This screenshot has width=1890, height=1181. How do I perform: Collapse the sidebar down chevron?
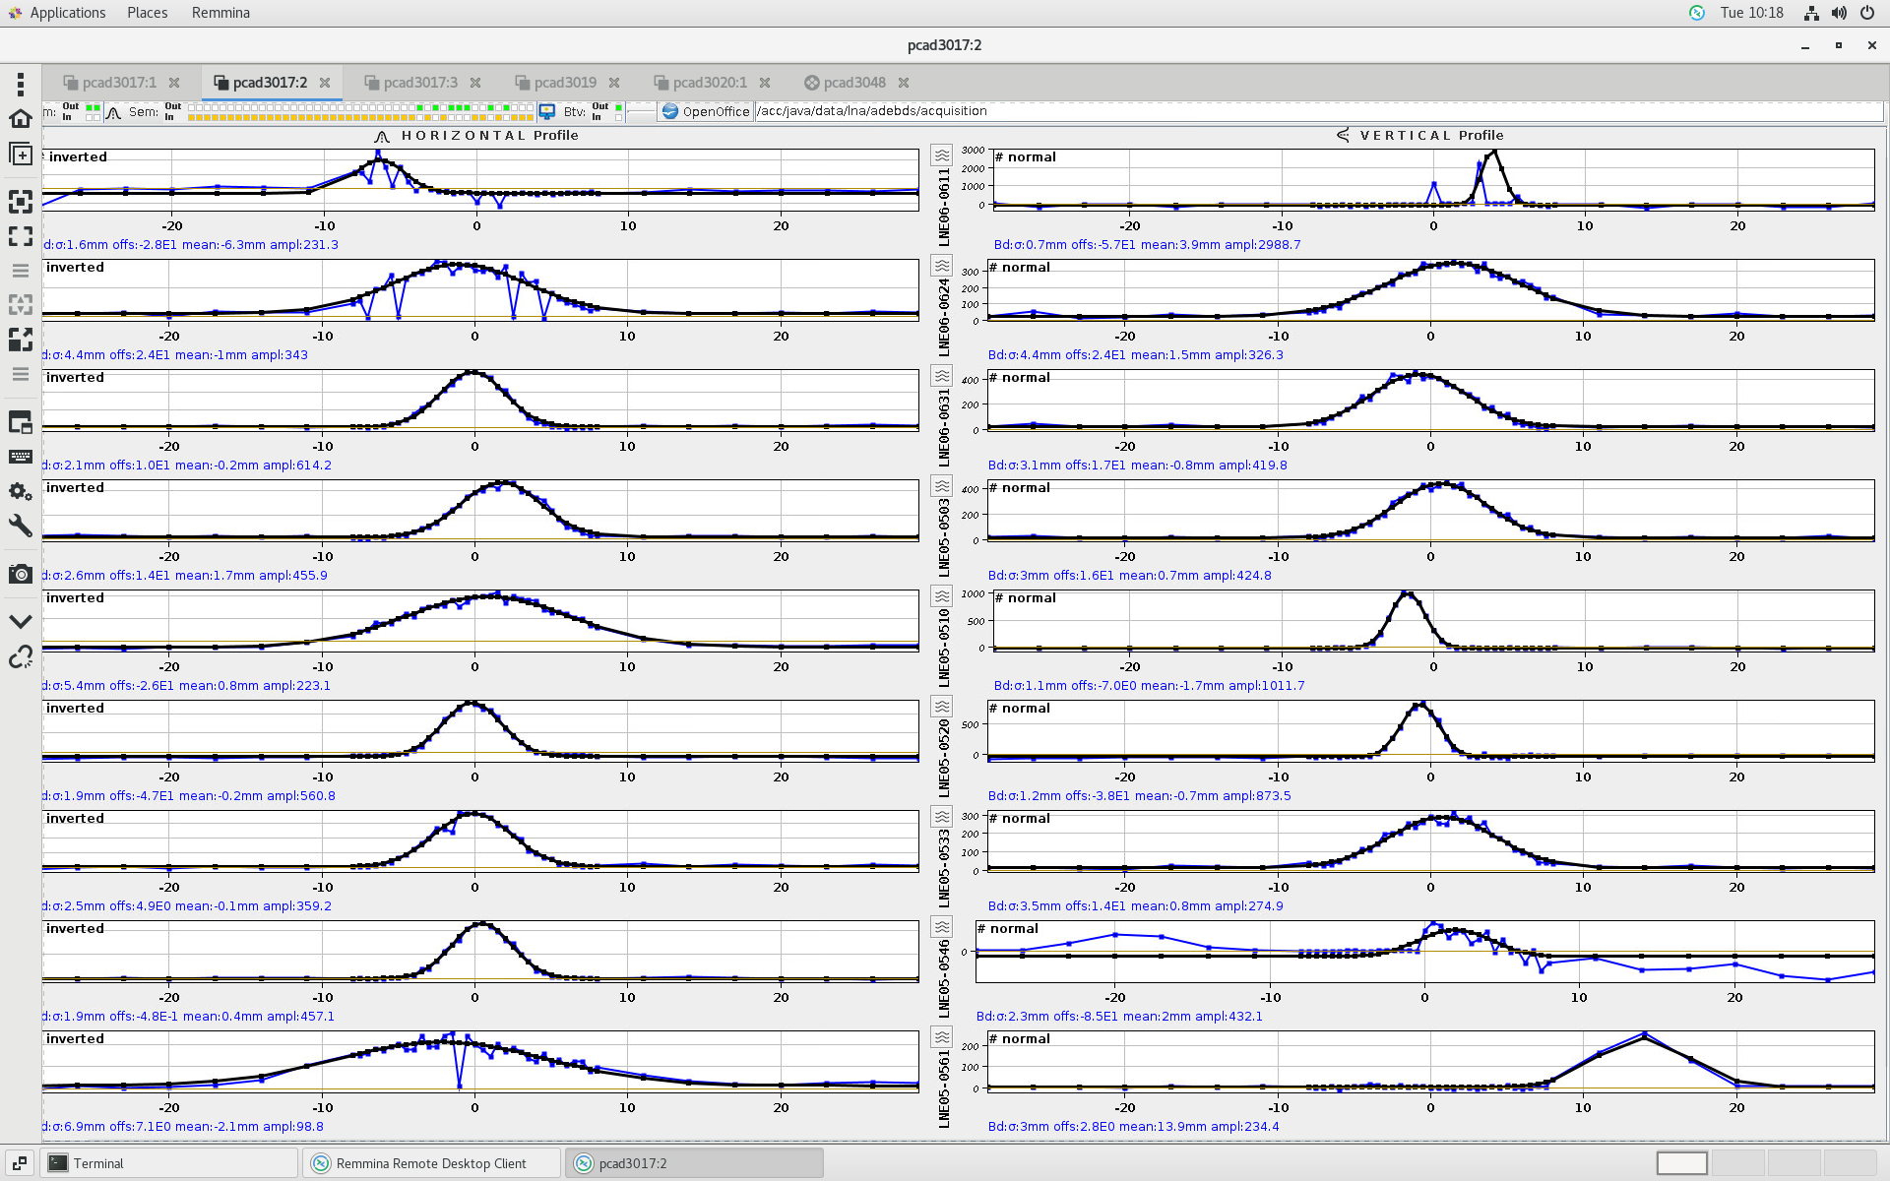click(x=20, y=621)
